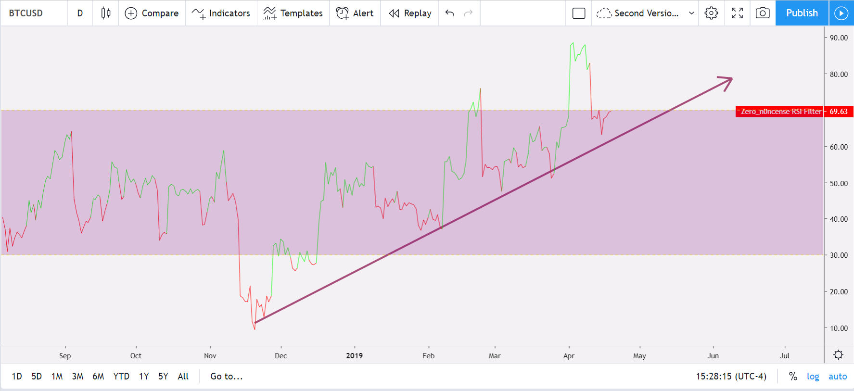The image size is (854, 391).
Task: Open chart settings gear
Action: (x=711, y=13)
